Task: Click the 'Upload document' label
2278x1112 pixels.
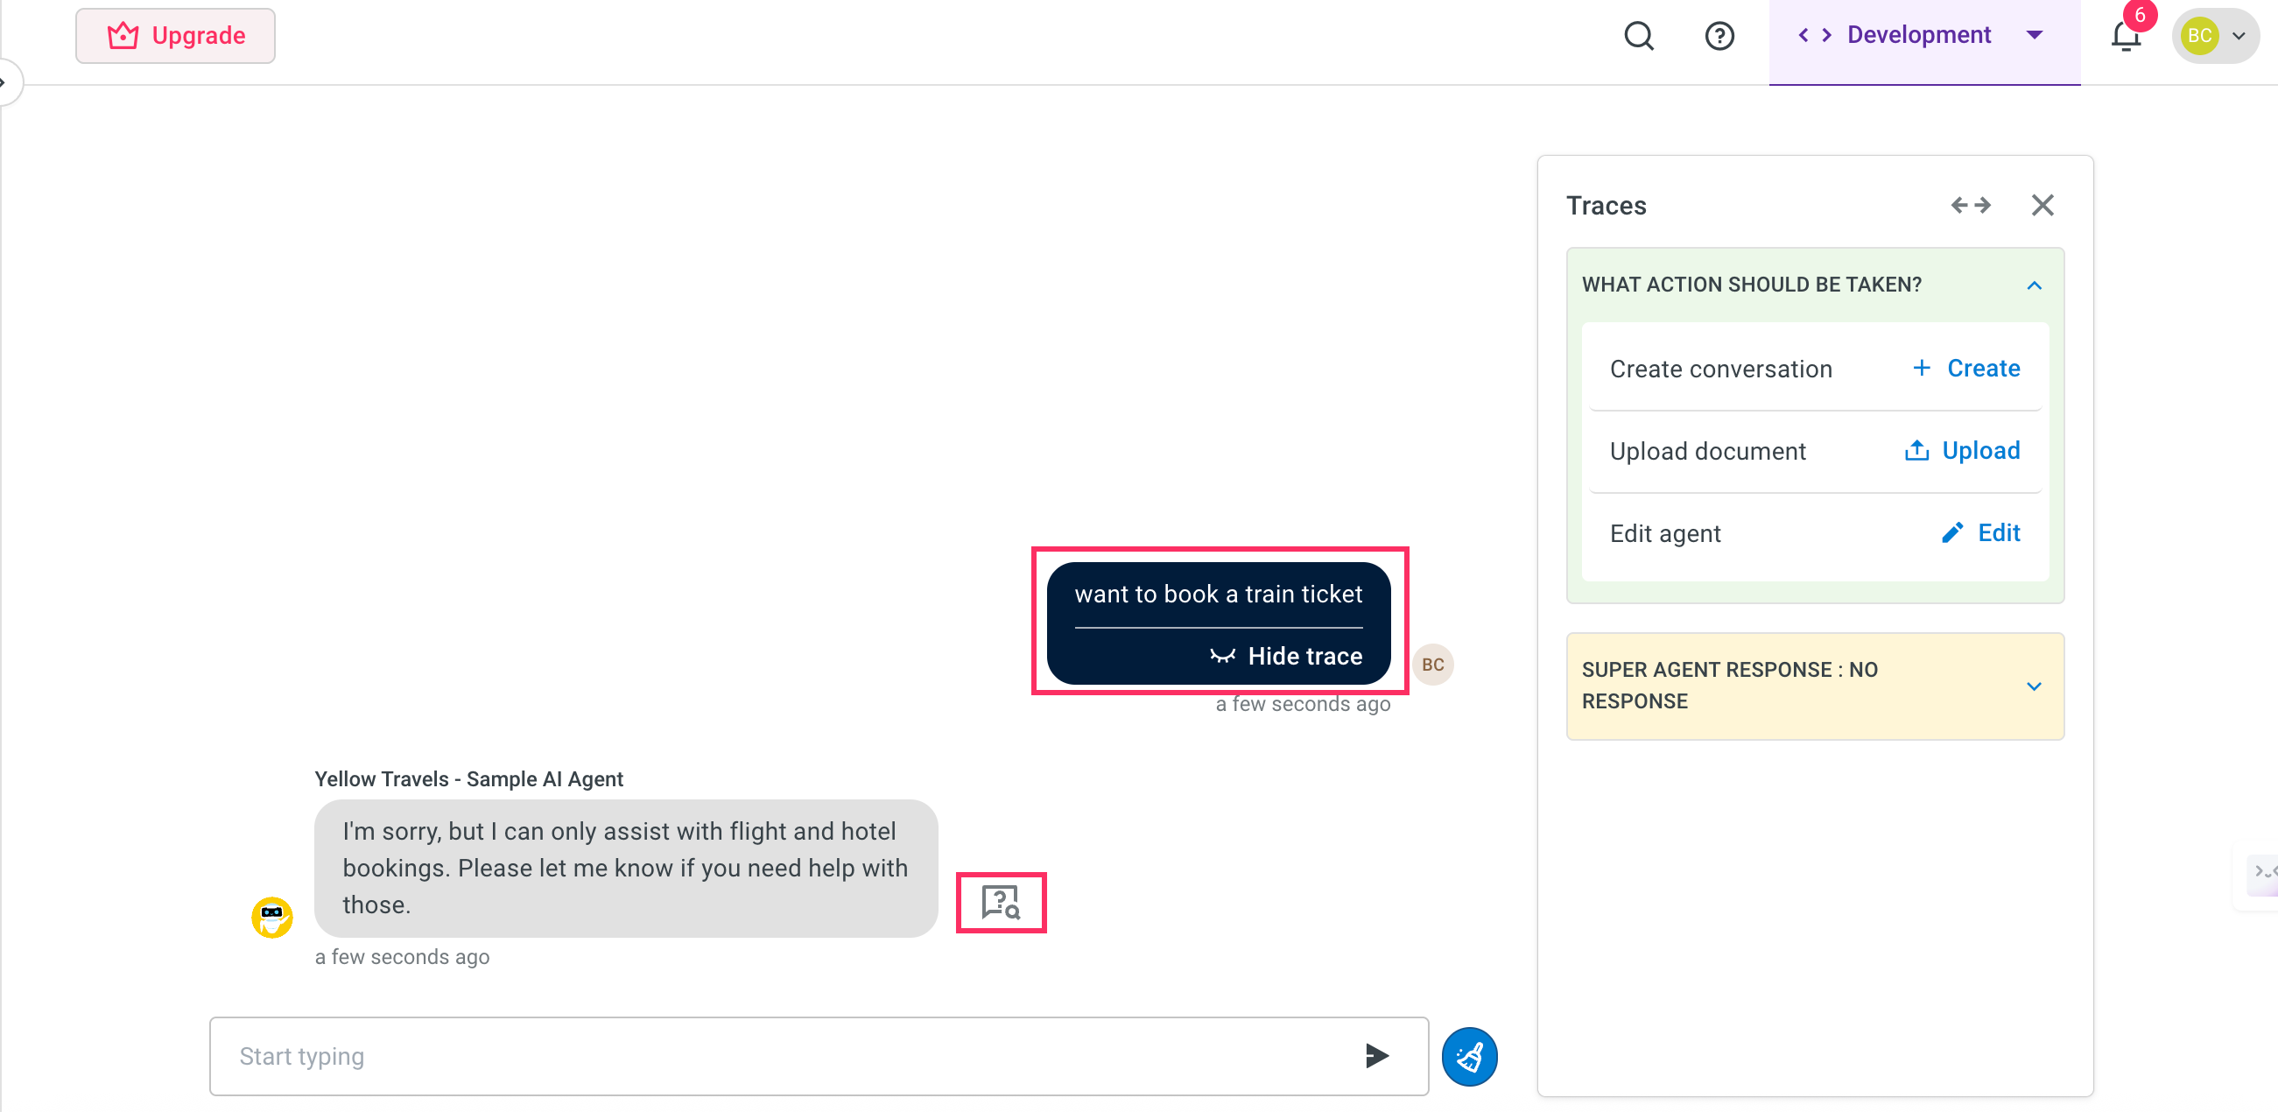Action: click(x=1707, y=451)
